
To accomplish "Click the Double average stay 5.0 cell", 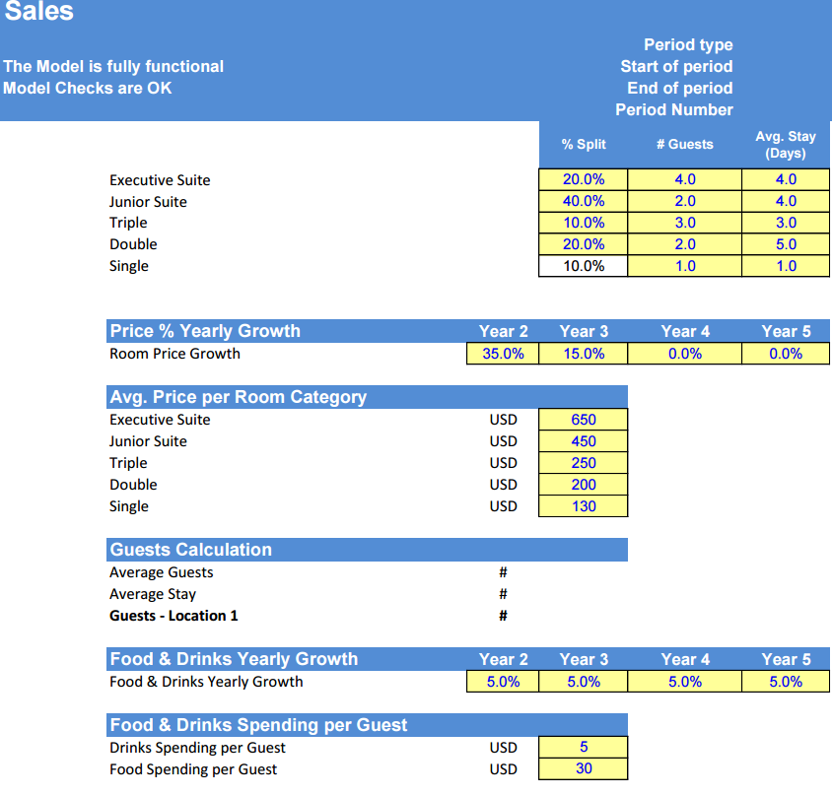I will pyautogui.click(x=786, y=244).
